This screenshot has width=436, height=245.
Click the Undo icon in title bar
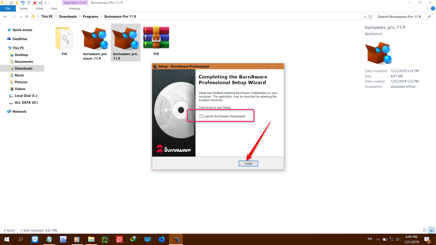tap(23, 3)
